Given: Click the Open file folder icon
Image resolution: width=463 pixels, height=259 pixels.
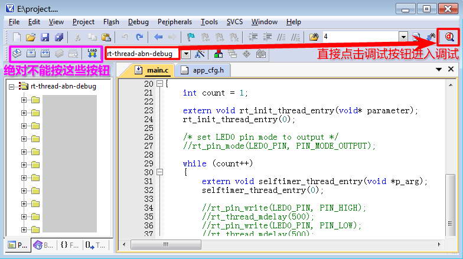Looking at the screenshot, I should tap(31, 37).
